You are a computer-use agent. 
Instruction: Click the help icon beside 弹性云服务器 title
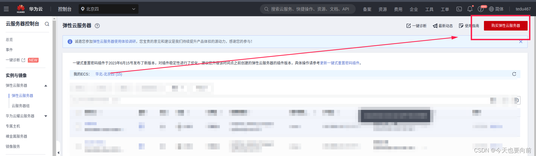pyautogui.click(x=97, y=26)
